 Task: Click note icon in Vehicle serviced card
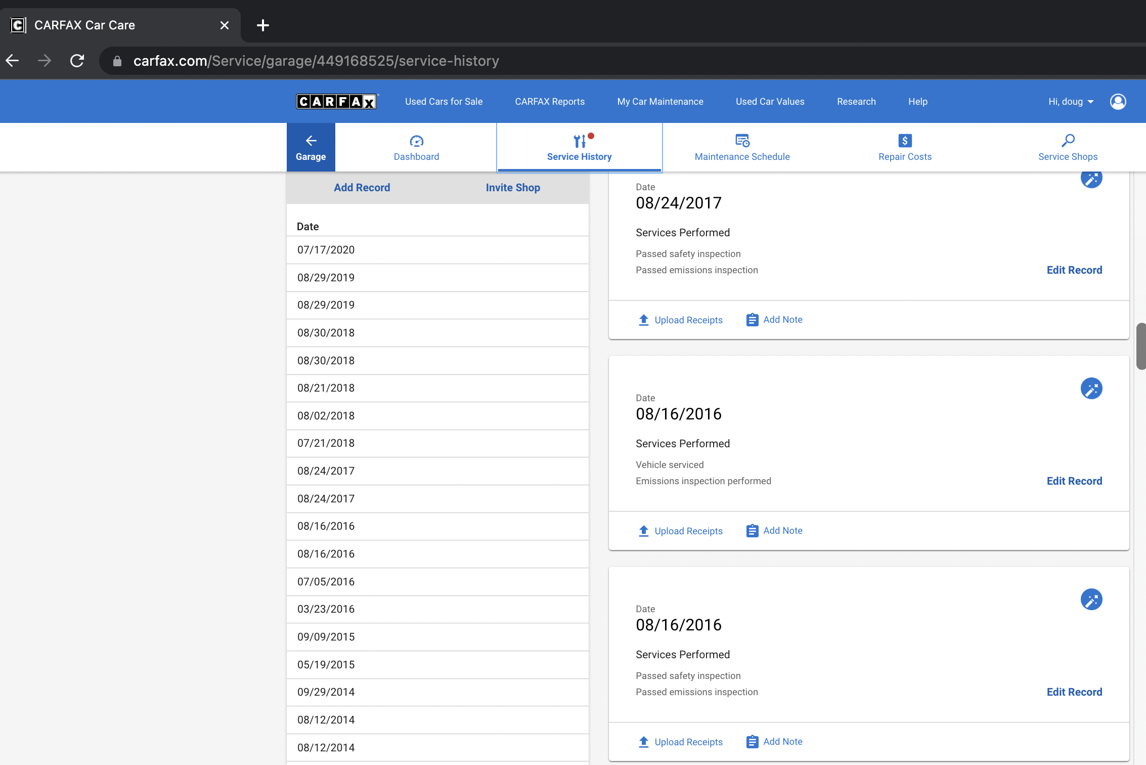[x=753, y=531]
